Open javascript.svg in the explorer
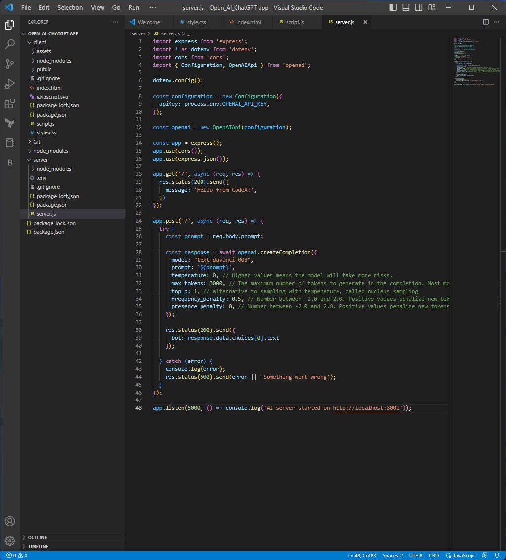 click(72, 97)
